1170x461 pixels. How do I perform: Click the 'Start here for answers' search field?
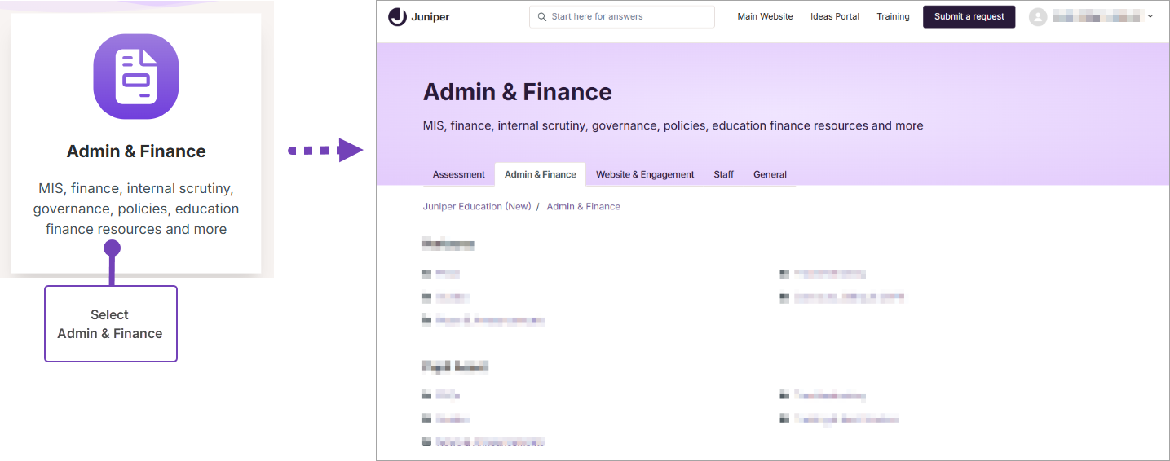[x=622, y=17]
